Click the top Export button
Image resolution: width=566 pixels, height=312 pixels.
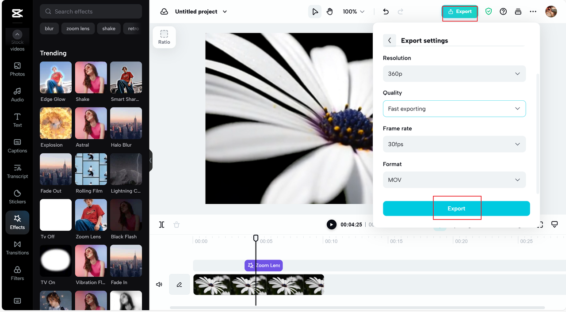[x=460, y=11]
